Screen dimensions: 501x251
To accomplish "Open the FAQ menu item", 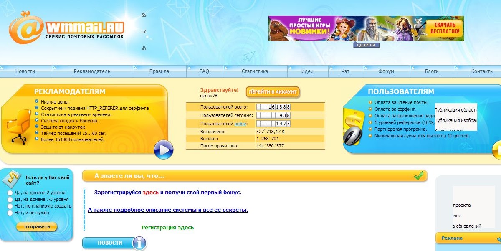I will 204,71.
